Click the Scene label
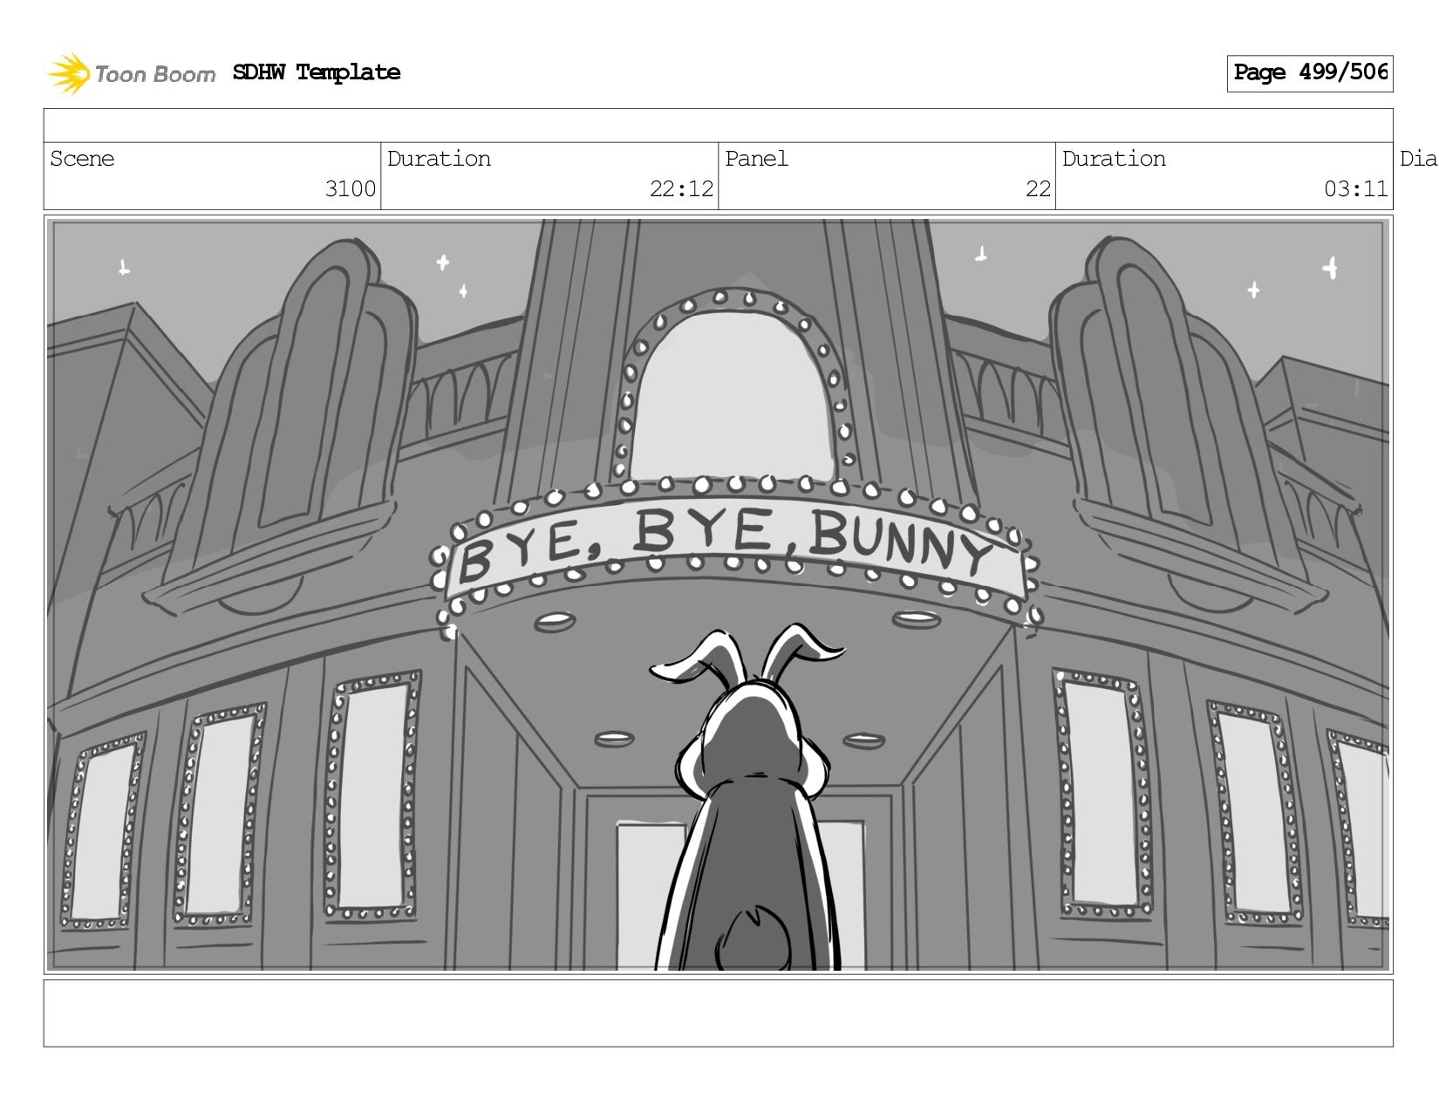Viewport: 1439px width, 1112px height. (82, 159)
